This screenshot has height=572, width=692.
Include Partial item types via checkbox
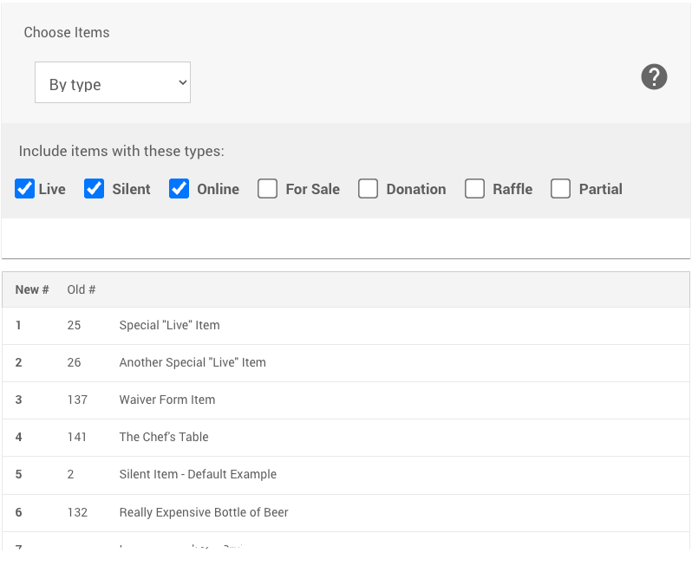point(561,189)
